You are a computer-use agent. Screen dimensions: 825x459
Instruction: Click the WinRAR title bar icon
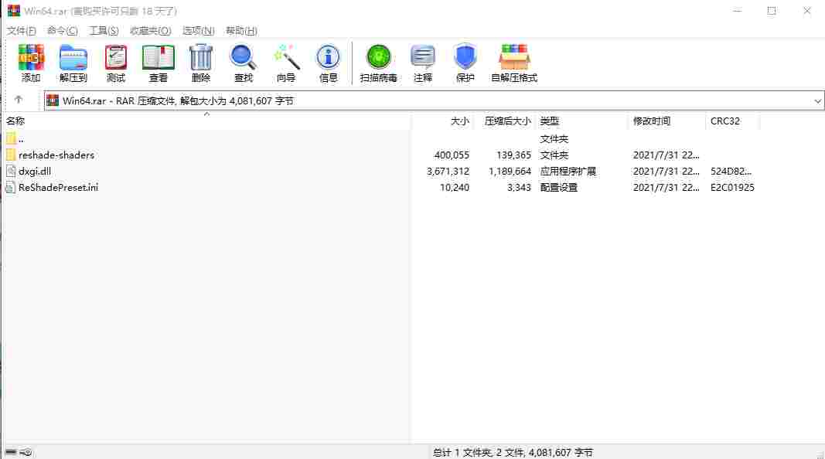[14, 11]
